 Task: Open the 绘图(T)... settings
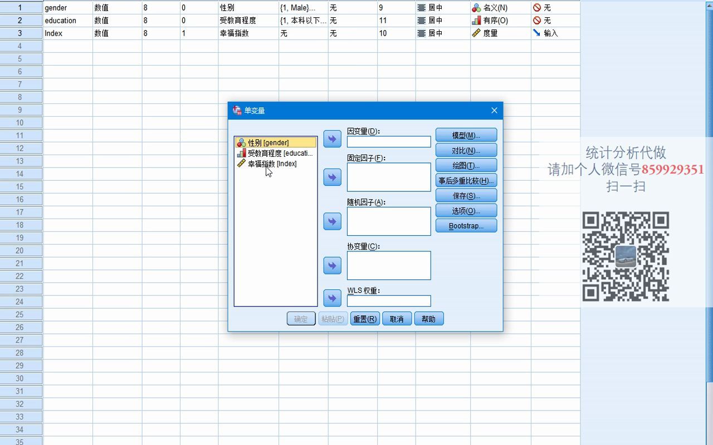click(x=466, y=165)
